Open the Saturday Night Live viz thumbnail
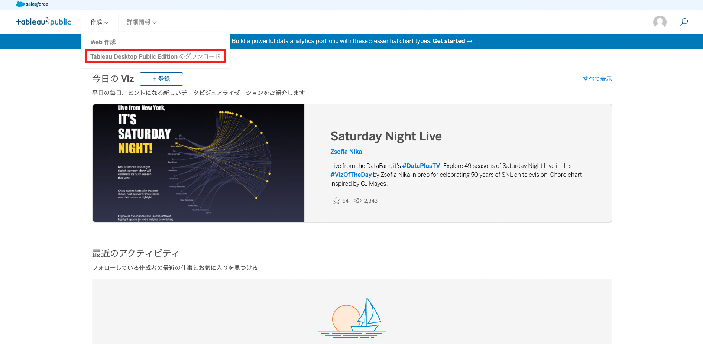This screenshot has width=703, height=344. 198,163
